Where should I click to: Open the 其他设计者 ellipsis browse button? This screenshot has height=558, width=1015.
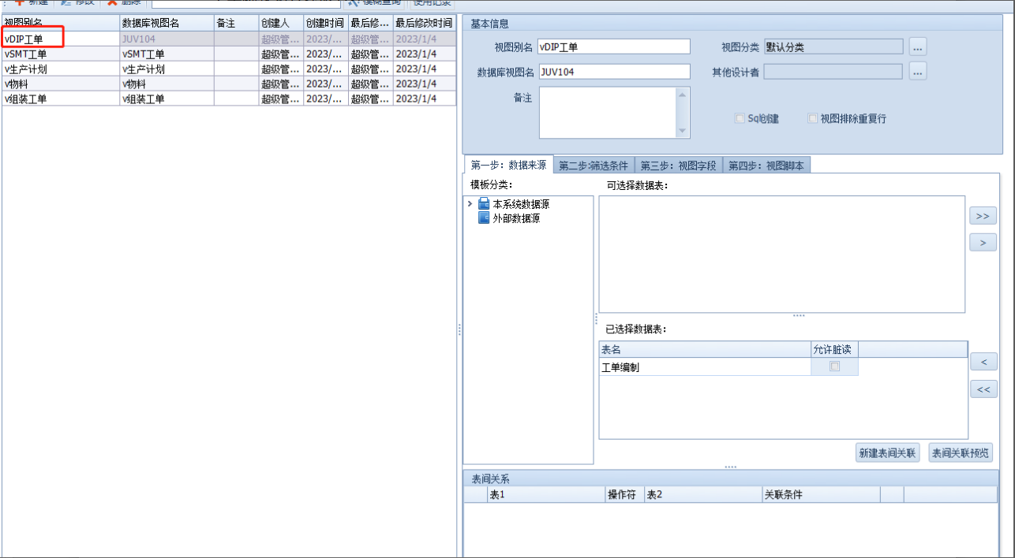coord(917,73)
